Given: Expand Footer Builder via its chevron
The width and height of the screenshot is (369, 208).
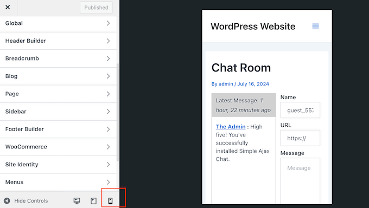Looking at the screenshot, I should pyautogui.click(x=108, y=129).
